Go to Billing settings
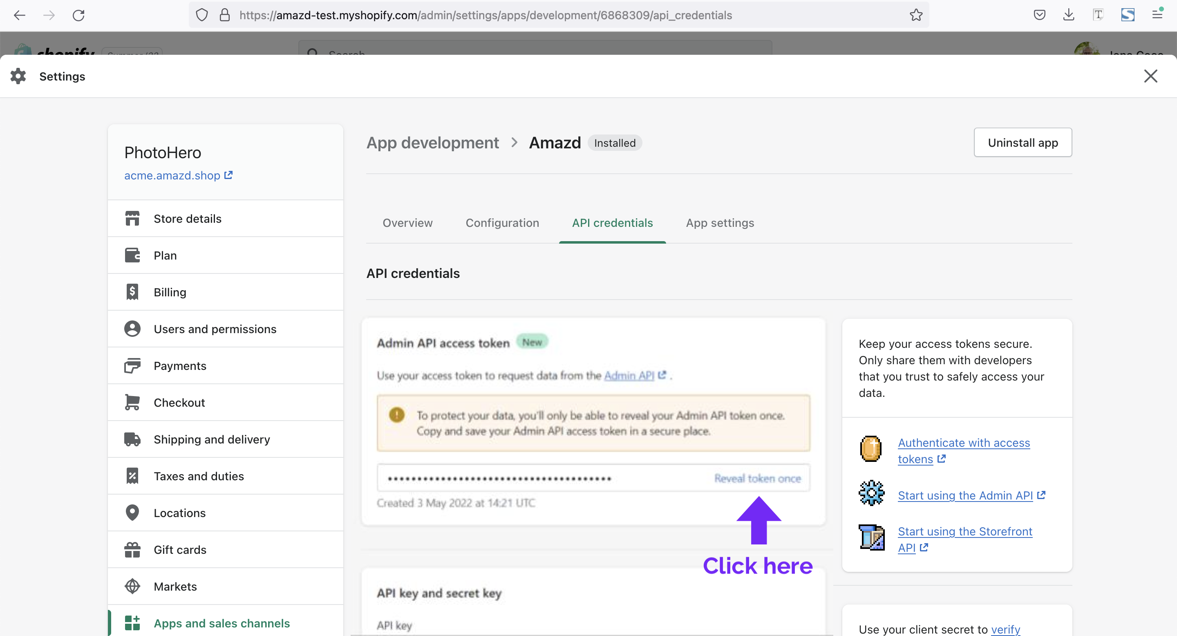This screenshot has width=1177, height=636. 225,292
